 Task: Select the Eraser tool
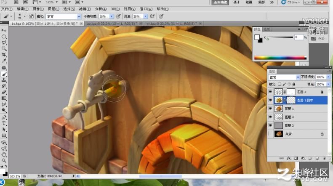click(x=4, y=92)
